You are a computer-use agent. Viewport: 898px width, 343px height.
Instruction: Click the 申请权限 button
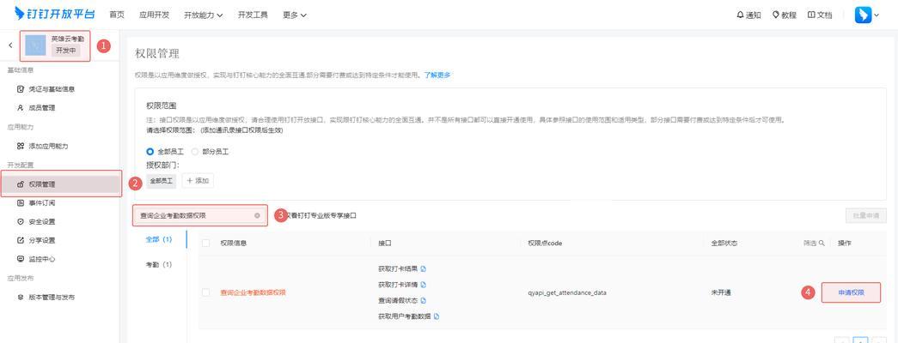point(851,292)
